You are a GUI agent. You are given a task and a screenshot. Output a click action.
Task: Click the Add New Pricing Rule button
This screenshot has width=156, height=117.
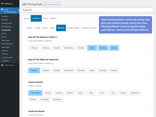pos(52,4)
